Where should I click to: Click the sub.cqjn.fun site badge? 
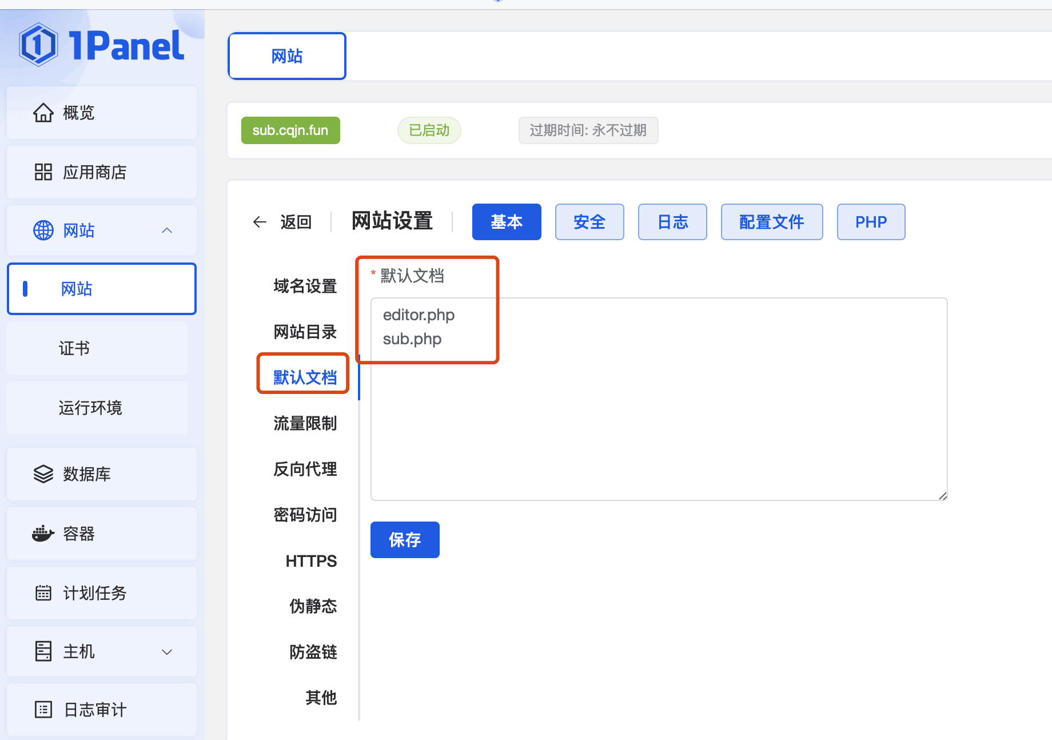(290, 130)
